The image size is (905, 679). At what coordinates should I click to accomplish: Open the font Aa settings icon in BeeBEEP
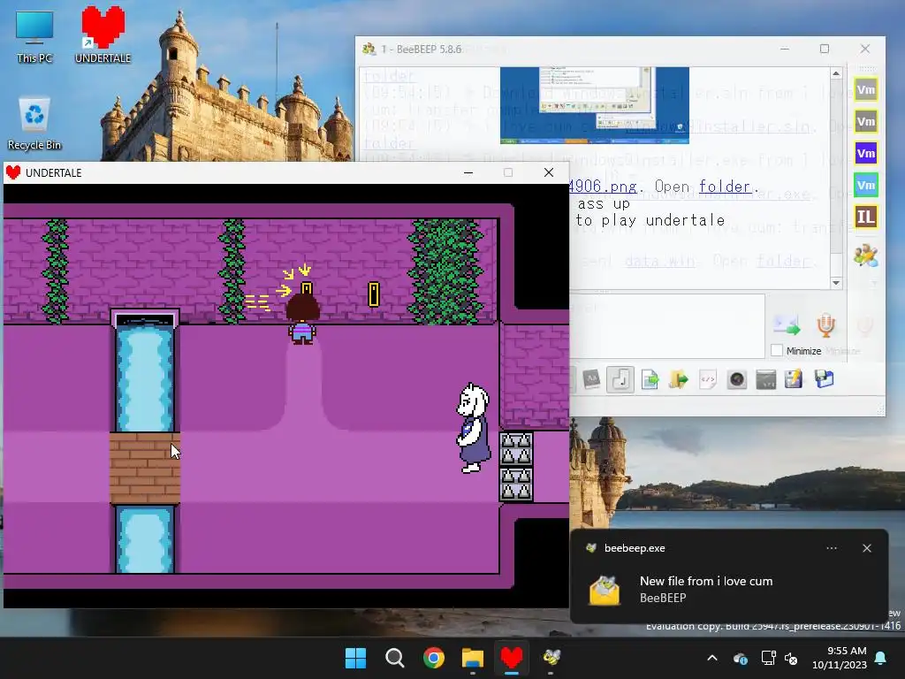point(591,380)
